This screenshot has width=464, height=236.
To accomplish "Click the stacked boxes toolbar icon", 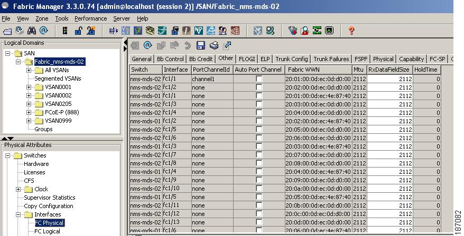I will coord(150,31).
